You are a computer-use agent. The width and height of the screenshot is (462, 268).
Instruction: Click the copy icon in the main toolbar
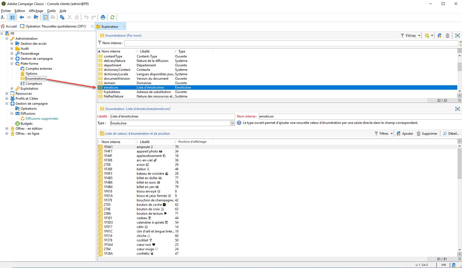[x=62, y=17]
